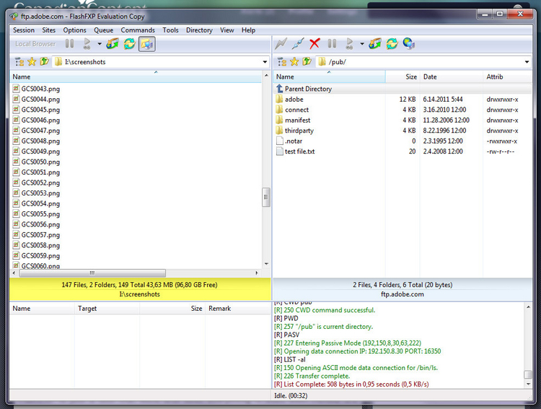
Task: Toggle the local browser switch button
Action: click(x=147, y=44)
